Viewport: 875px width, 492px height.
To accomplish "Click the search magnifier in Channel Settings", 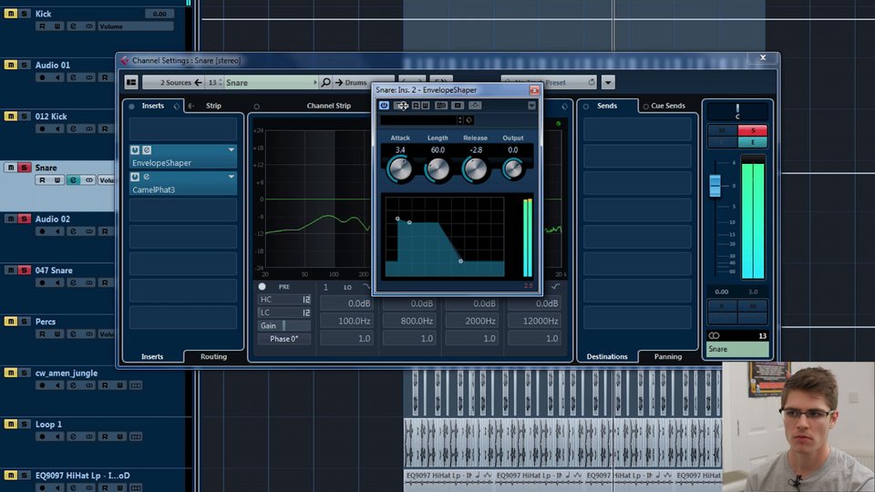I will pos(325,83).
